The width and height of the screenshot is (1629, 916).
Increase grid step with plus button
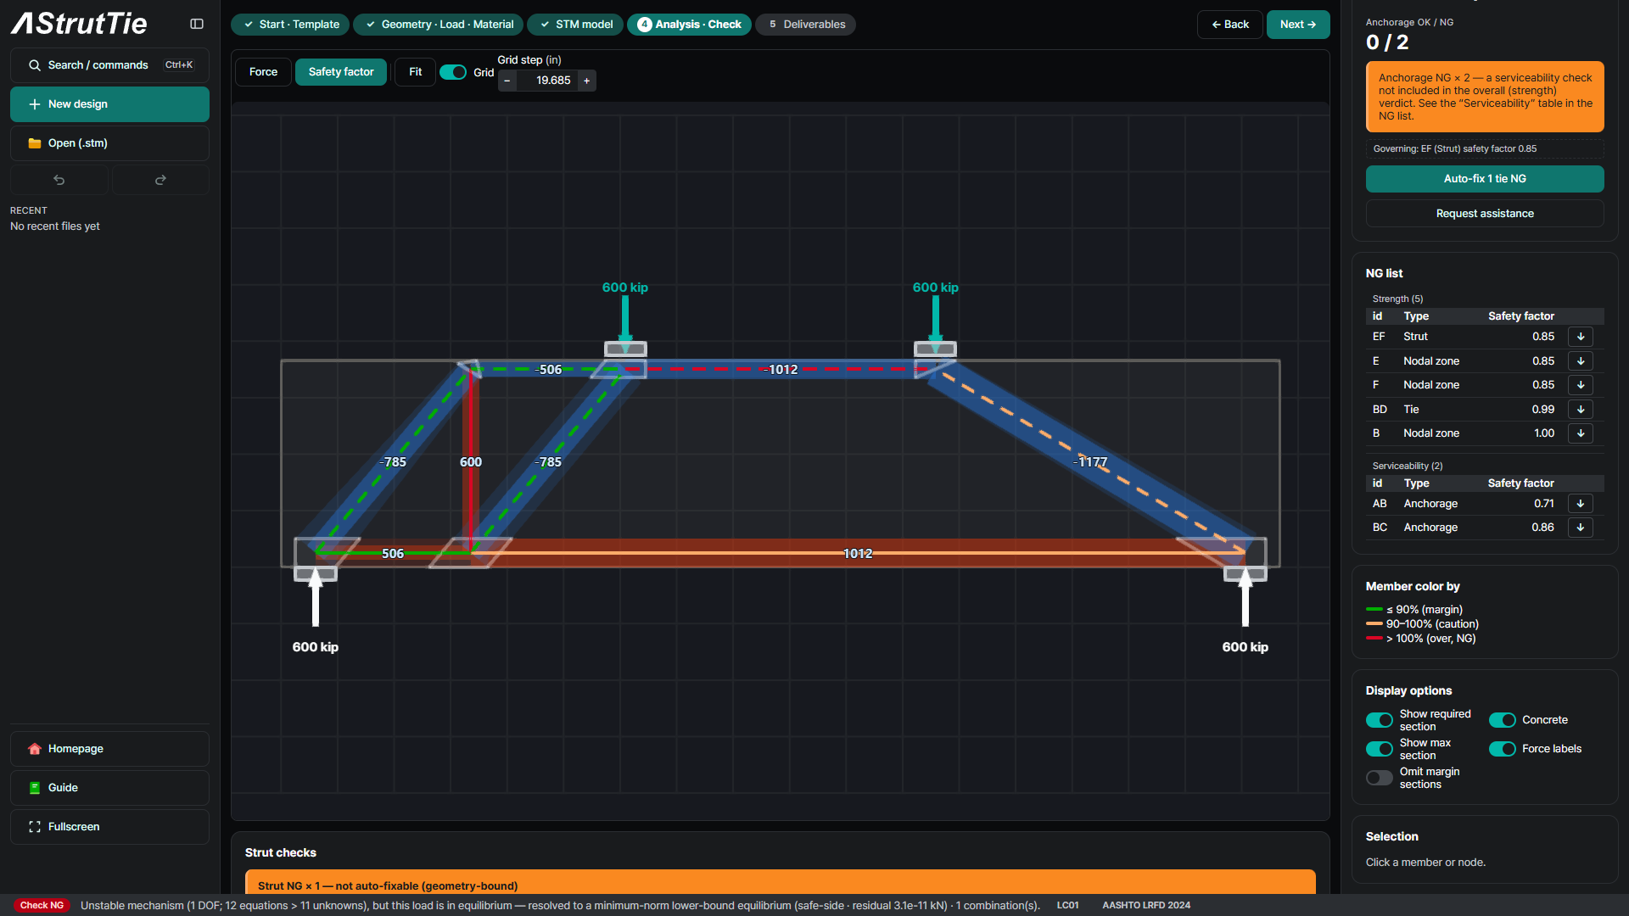click(x=586, y=81)
